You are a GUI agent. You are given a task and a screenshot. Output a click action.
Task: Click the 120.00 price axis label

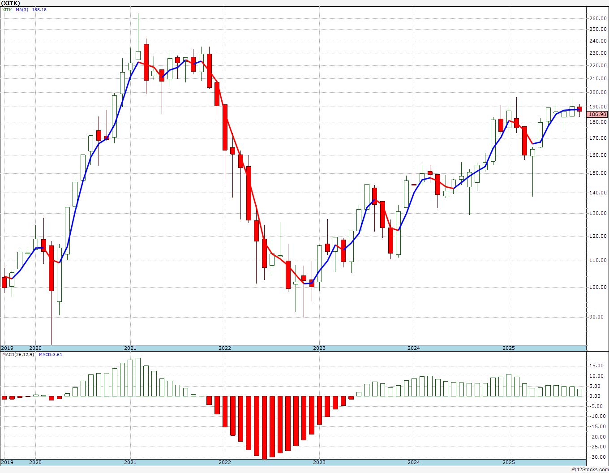point(598,236)
